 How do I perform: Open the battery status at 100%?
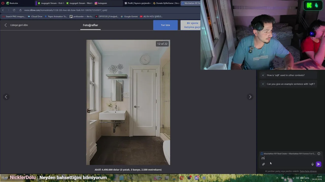pos(305,178)
